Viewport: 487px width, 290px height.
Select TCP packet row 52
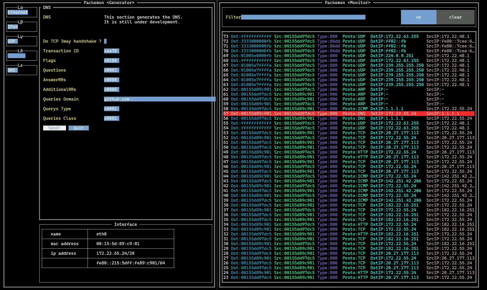349,138
